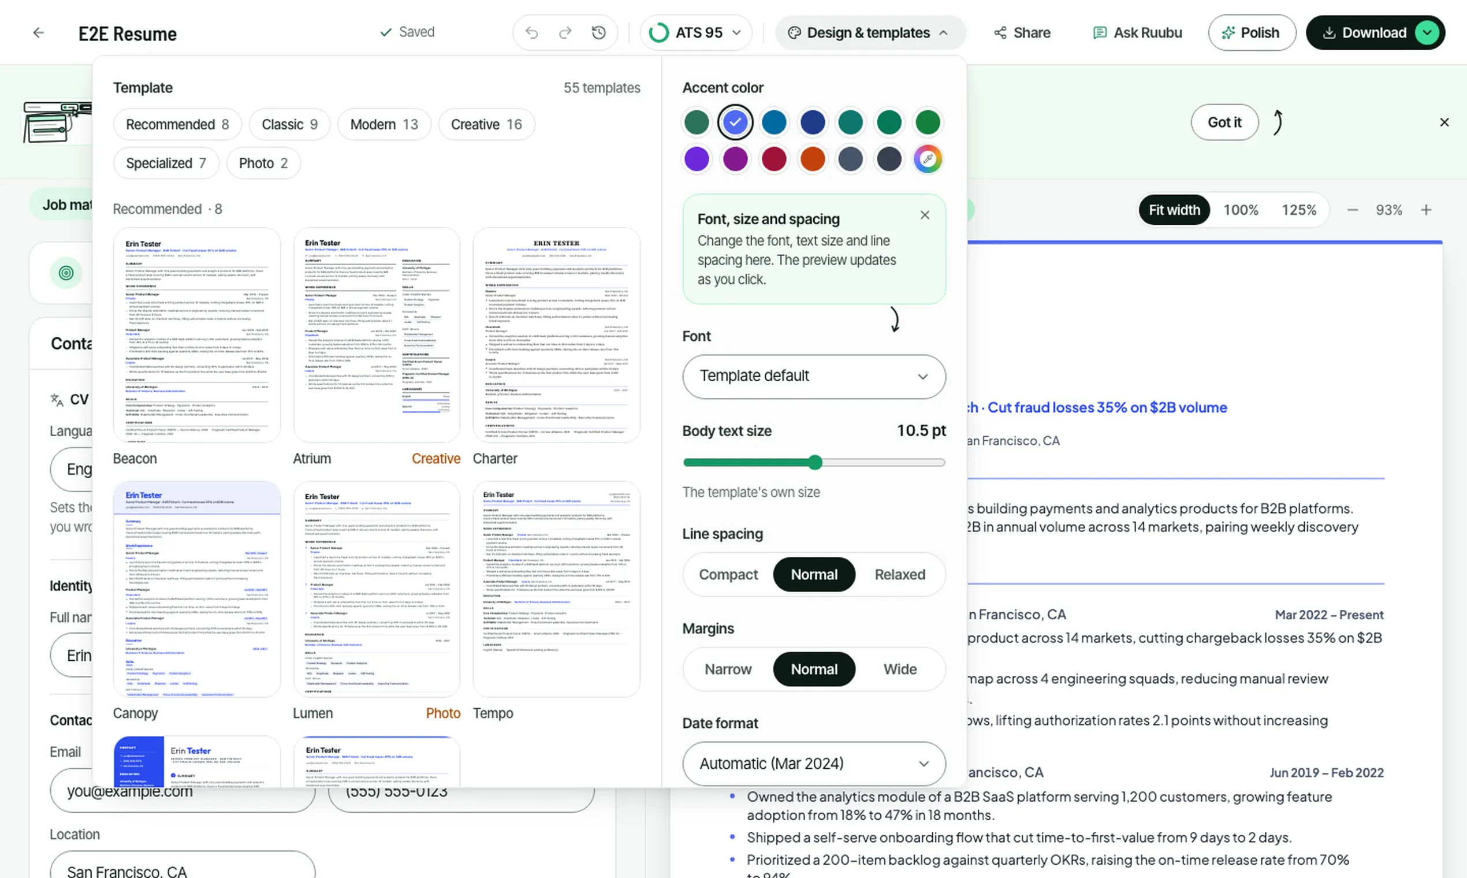
Task: Select the Charter template thumbnail
Action: pyautogui.click(x=556, y=335)
